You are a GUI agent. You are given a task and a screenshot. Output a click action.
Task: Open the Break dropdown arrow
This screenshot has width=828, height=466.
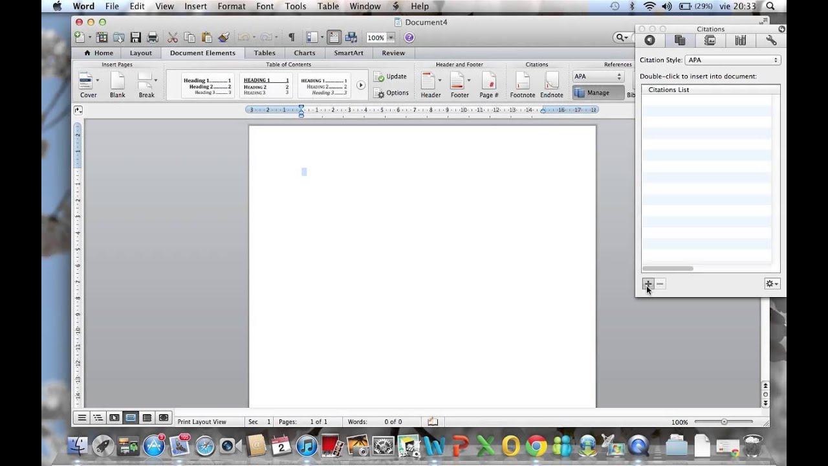156,80
